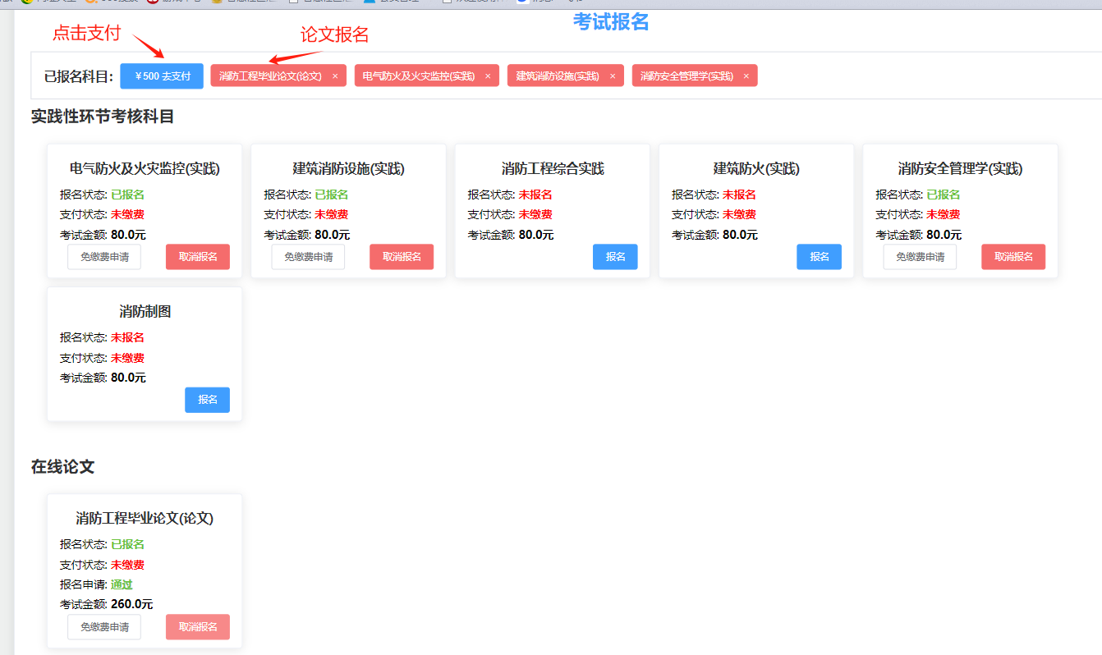The height and width of the screenshot is (655, 1102).
Task: Select the 建筑消防设施(实践) registered subject tag
Action: coord(558,76)
